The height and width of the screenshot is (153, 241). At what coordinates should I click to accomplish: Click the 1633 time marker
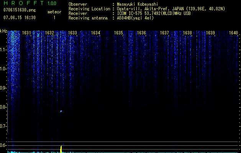pos(72,33)
